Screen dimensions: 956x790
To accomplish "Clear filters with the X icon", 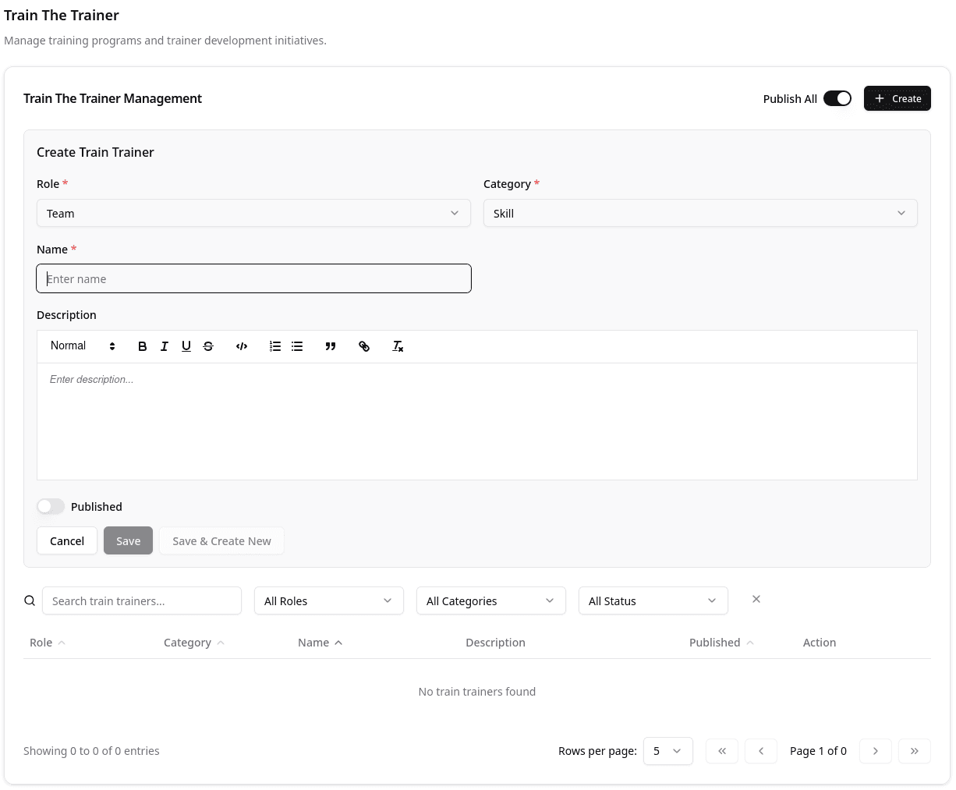I will pos(756,599).
